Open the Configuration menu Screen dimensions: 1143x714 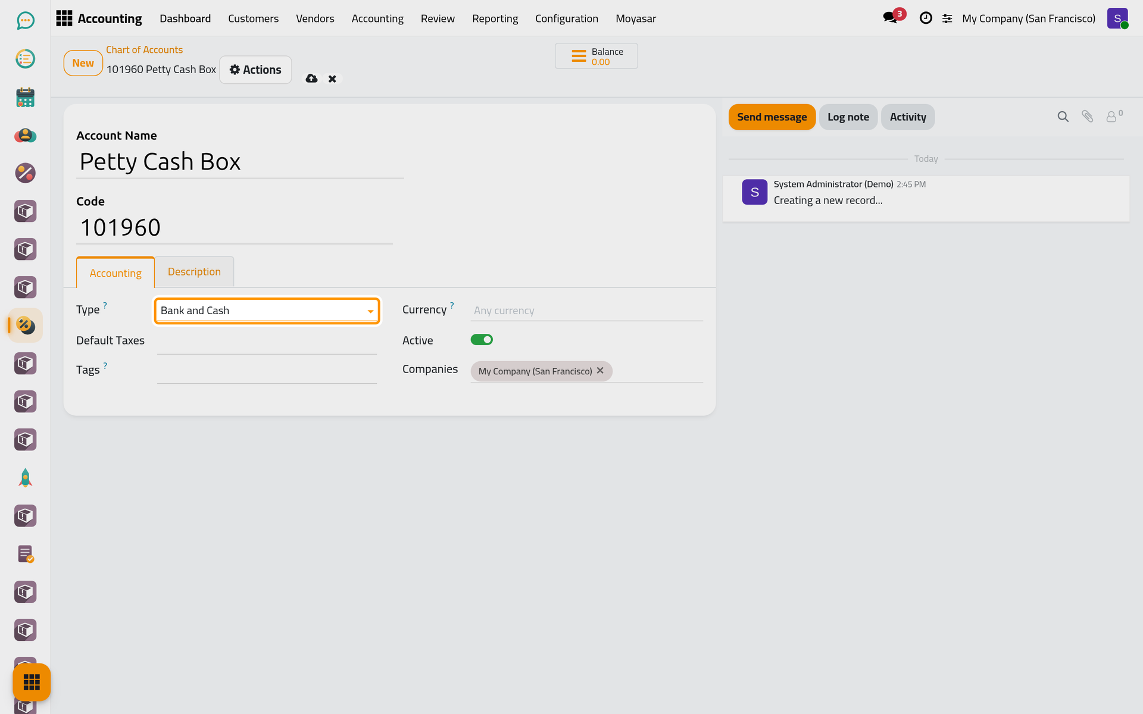(566, 18)
